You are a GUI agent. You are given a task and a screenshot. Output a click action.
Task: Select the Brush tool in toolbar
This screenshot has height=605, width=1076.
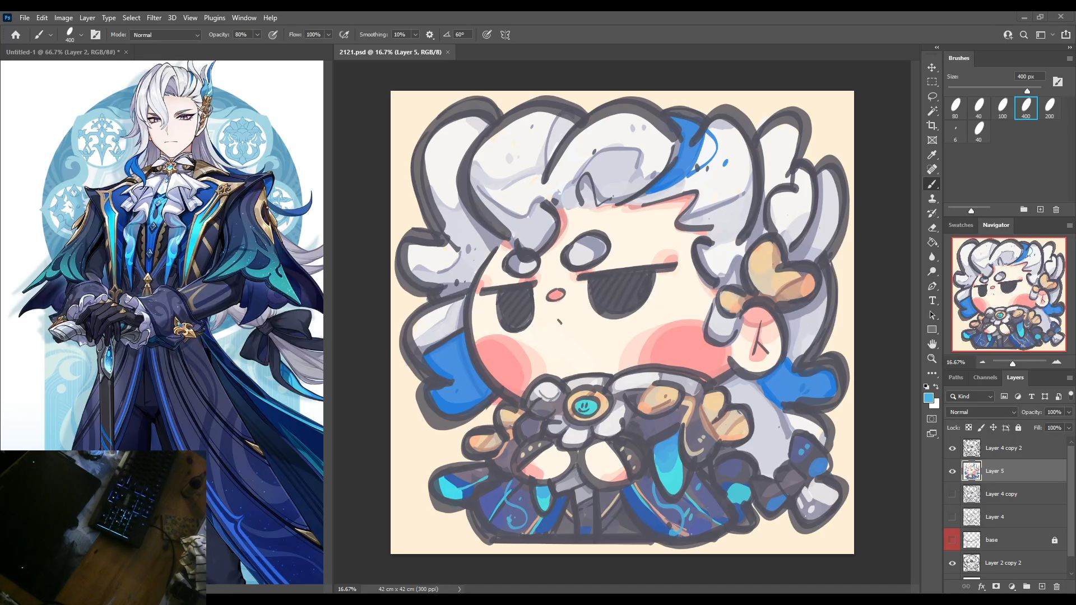pos(932,184)
